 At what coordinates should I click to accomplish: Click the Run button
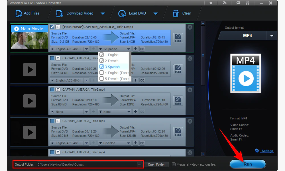pyautogui.click(x=248, y=164)
